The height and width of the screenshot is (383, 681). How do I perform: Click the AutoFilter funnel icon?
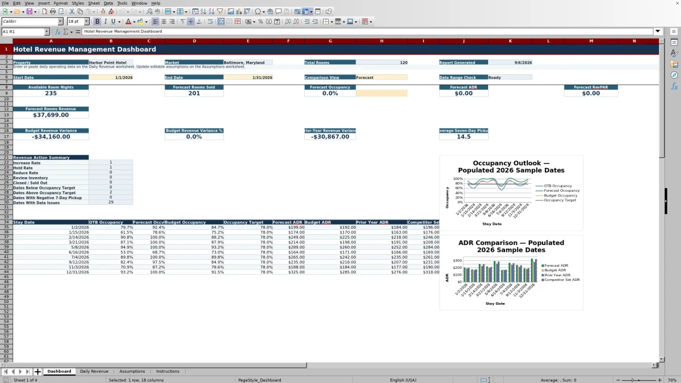(219, 11)
